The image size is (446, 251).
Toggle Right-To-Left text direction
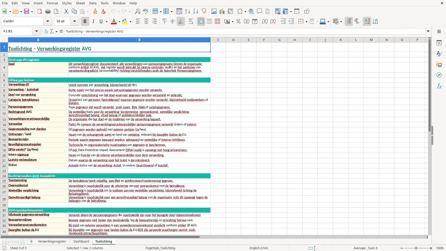(357, 22)
